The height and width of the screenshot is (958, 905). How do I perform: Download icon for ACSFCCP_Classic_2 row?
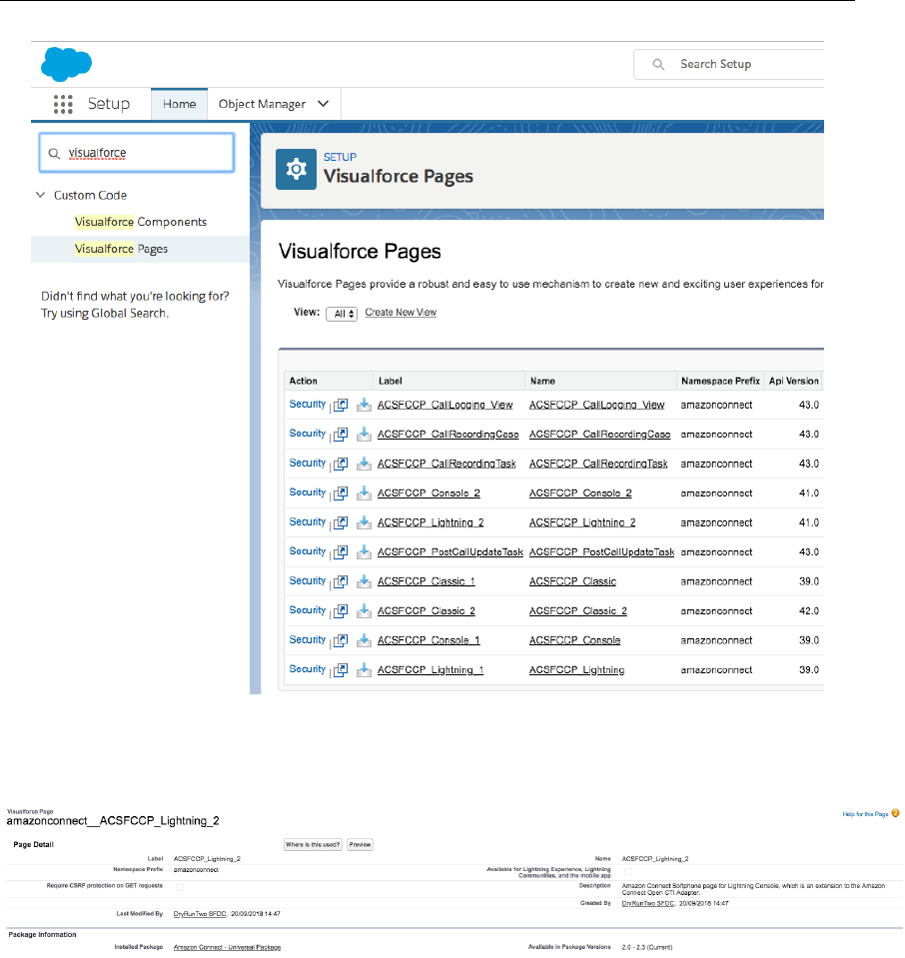[x=364, y=609]
